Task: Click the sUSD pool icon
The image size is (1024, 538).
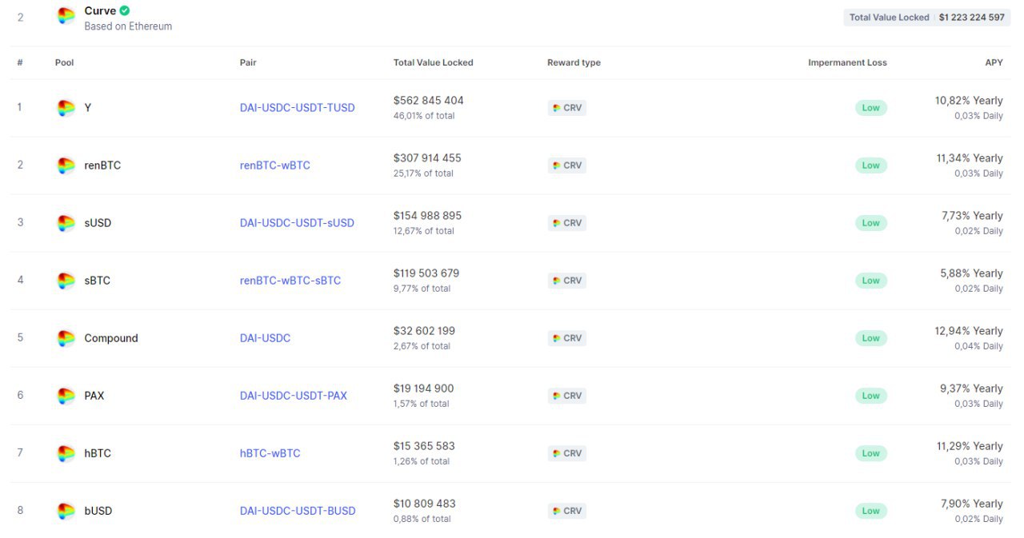Action: [x=66, y=223]
